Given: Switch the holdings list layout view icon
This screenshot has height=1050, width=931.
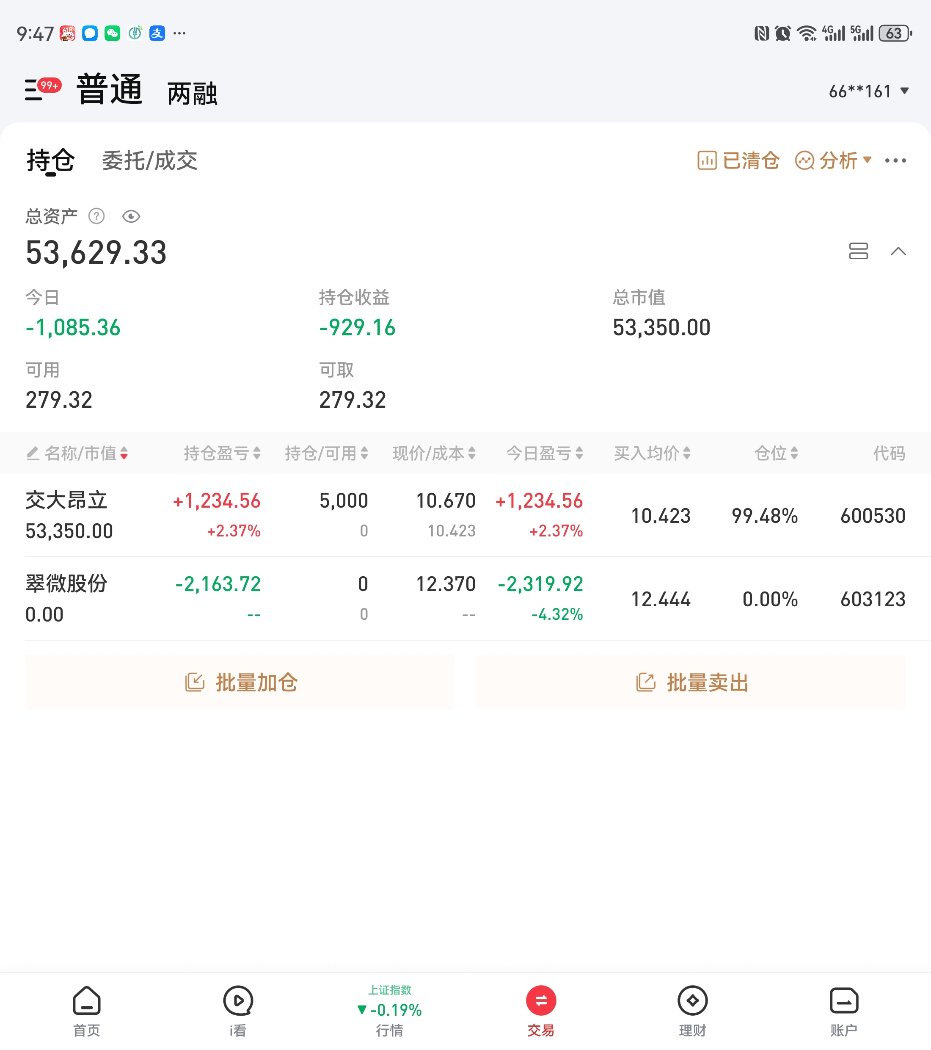Looking at the screenshot, I should (858, 251).
